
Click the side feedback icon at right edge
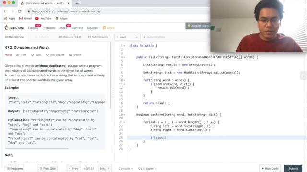[x=303, y=75]
